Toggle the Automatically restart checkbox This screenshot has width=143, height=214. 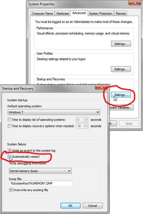[9, 157]
